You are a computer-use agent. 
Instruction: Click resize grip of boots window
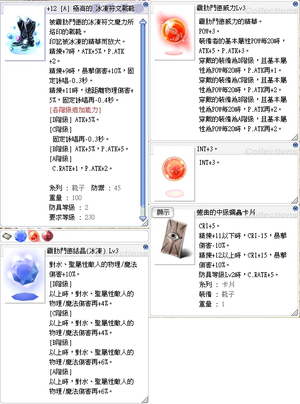[145, 223]
